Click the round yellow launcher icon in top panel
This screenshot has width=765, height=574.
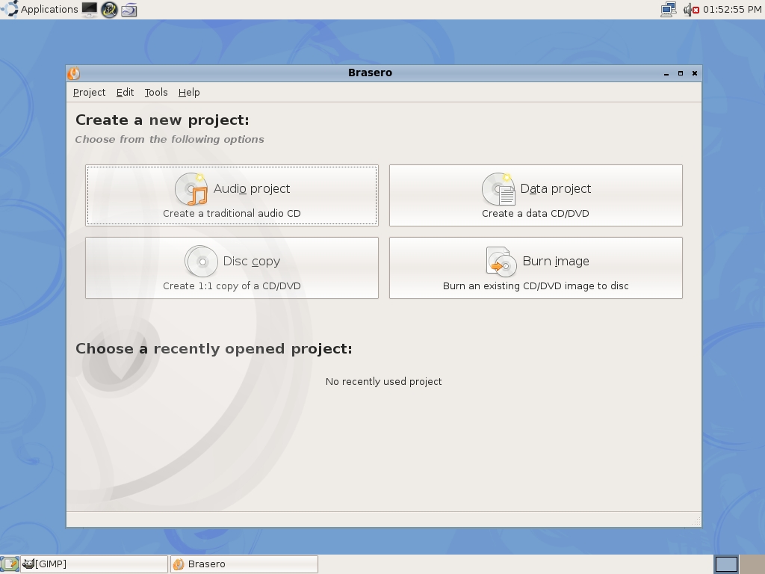pos(109,9)
